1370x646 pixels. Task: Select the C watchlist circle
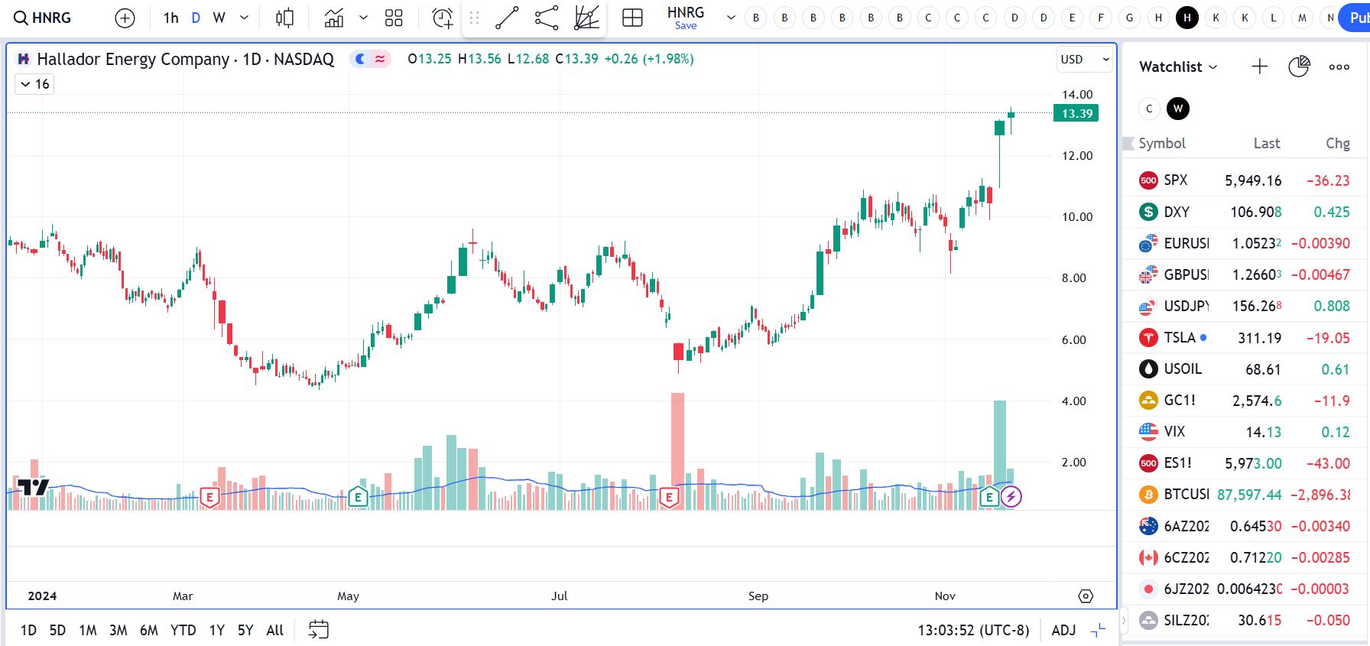1149,109
